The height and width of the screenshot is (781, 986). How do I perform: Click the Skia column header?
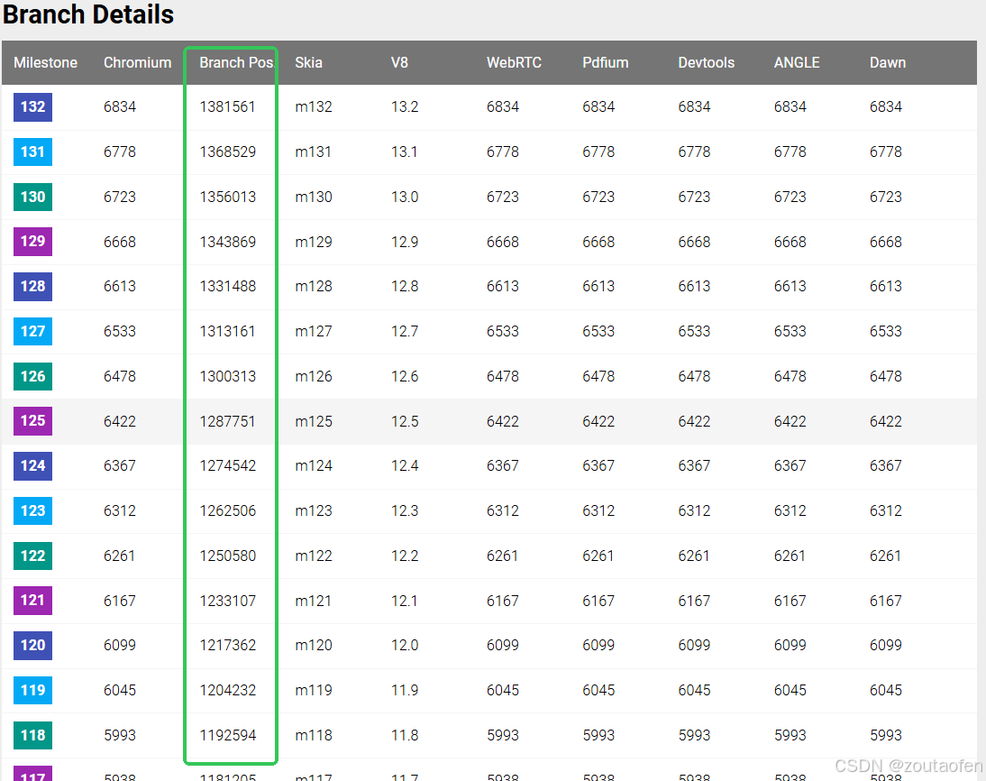pos(308,63)
